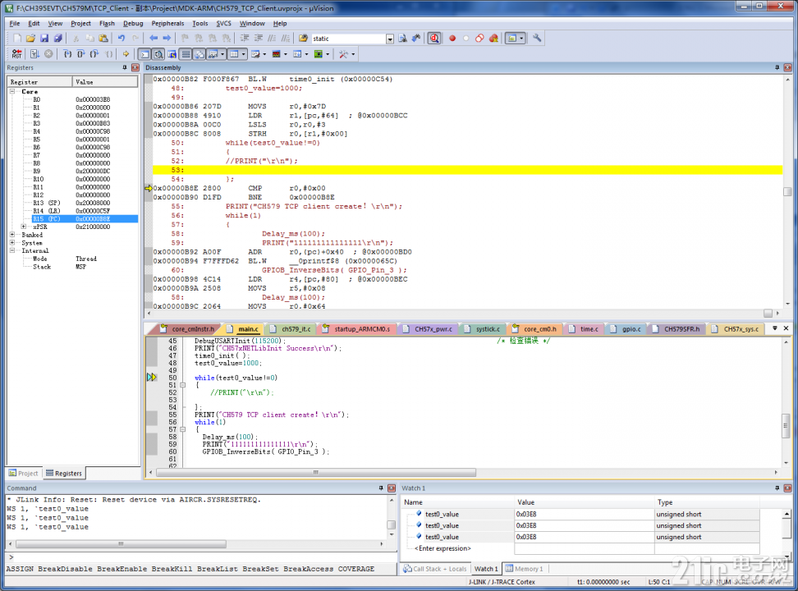Viewport: 798px width, 591px height.
Task: Expand the xPSR register
Action: point(24,227)
